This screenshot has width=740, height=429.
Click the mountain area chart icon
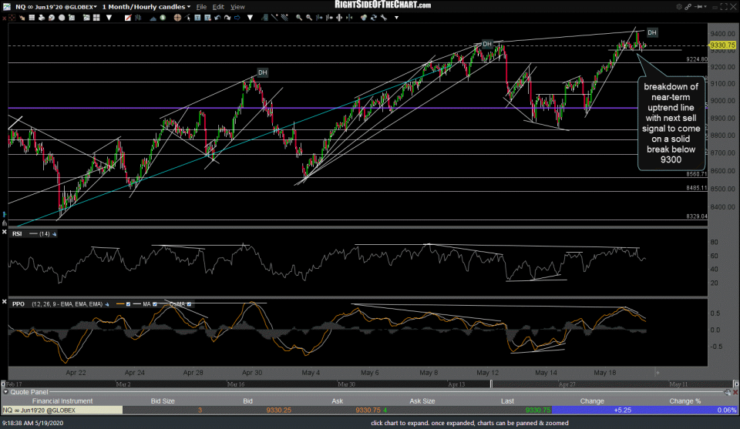pos(153,18)
